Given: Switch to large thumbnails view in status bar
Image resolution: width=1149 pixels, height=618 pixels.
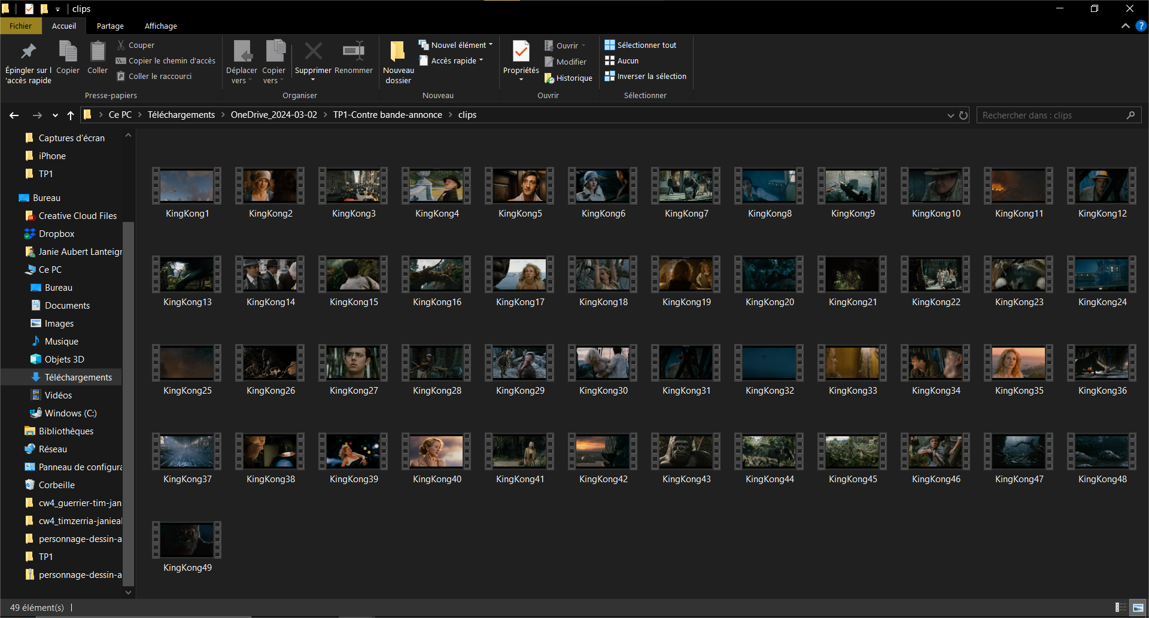Looking at the screenshot, I should click(1136, 607).
